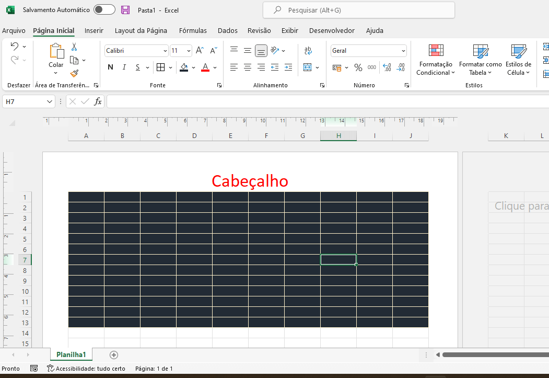
Task: Click macro recording icon in status bar
Action: (34, 369)
